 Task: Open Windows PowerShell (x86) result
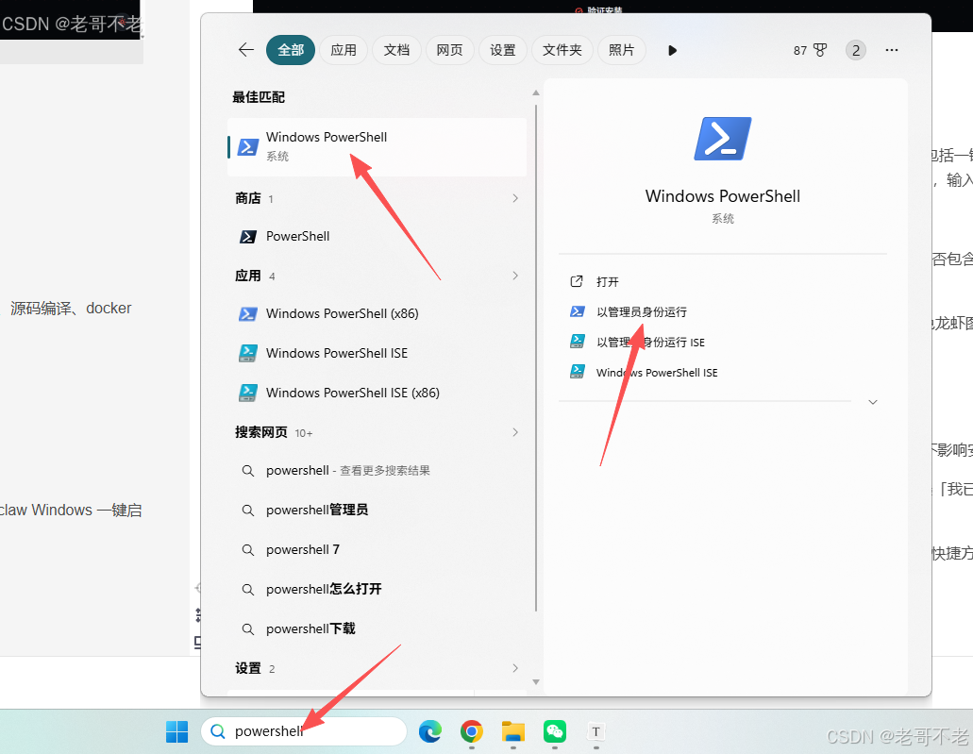tap(377, 313)
